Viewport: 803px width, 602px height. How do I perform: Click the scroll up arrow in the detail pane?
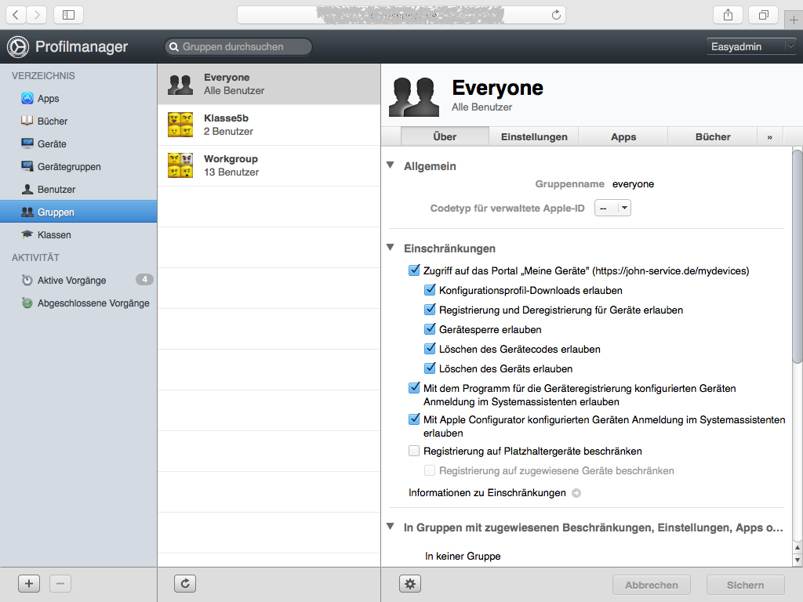click(x=797, y=548)
